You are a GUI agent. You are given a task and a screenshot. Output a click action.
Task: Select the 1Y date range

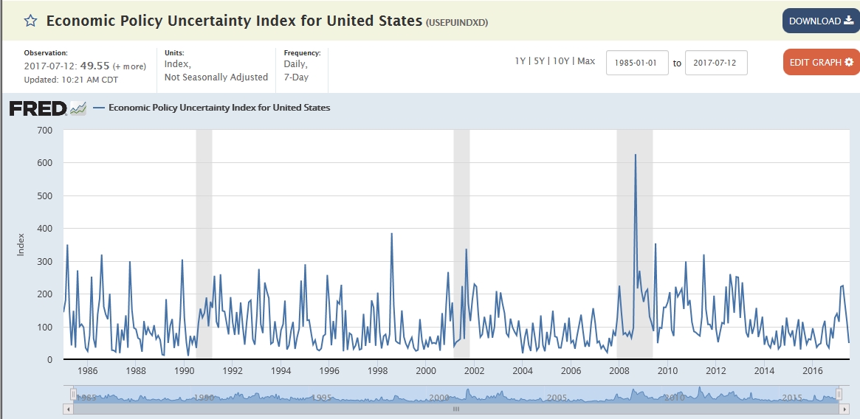pos(520,61)
